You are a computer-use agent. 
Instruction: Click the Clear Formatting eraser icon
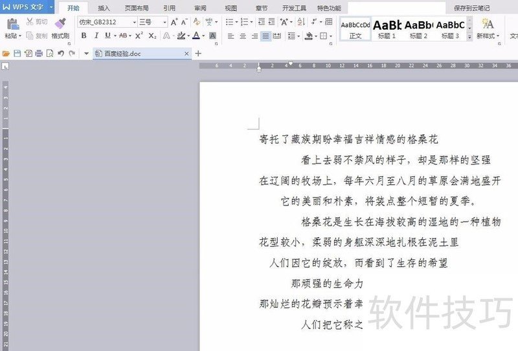(195, 22)
